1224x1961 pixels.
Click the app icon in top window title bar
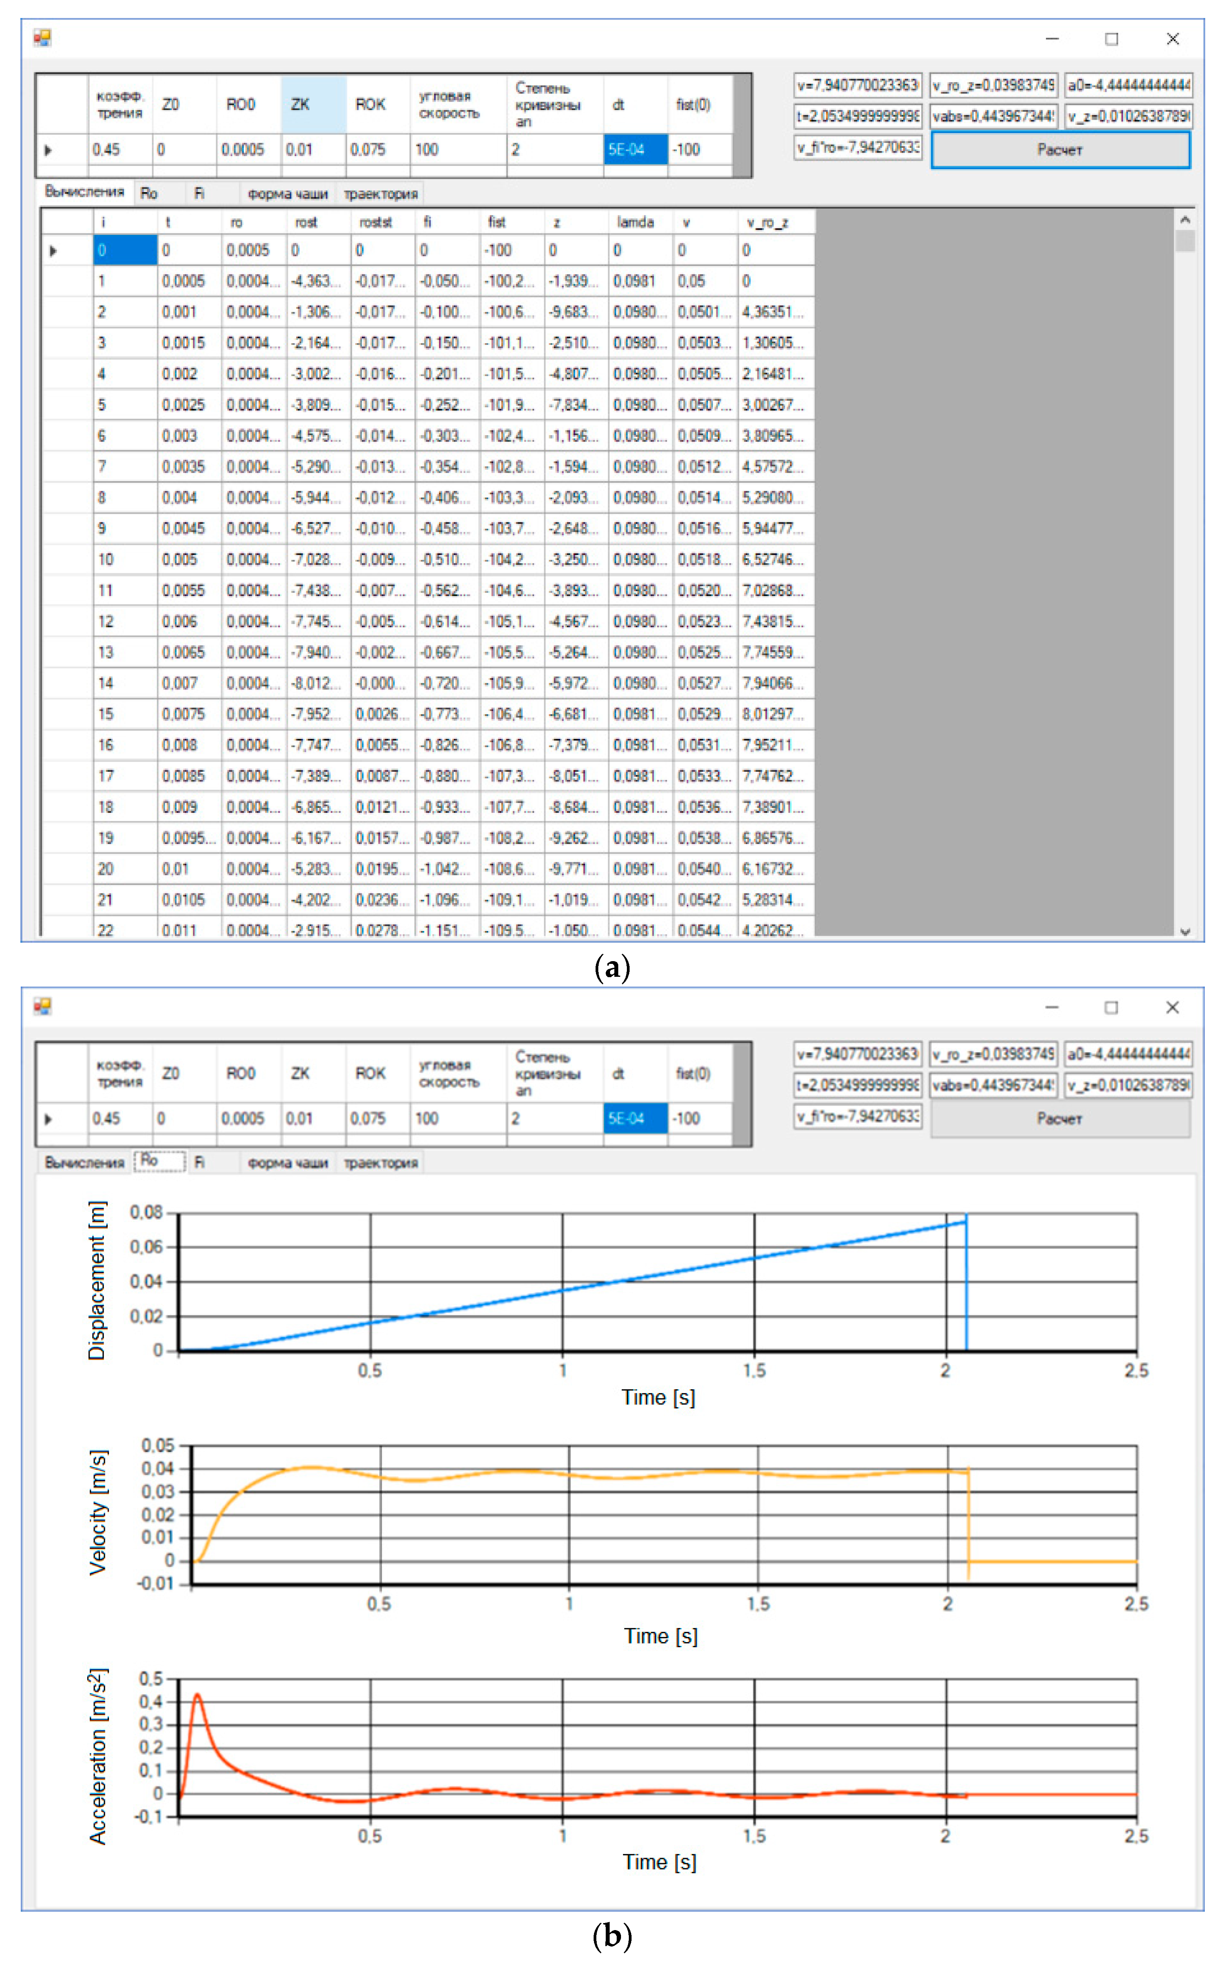(42, 38)
